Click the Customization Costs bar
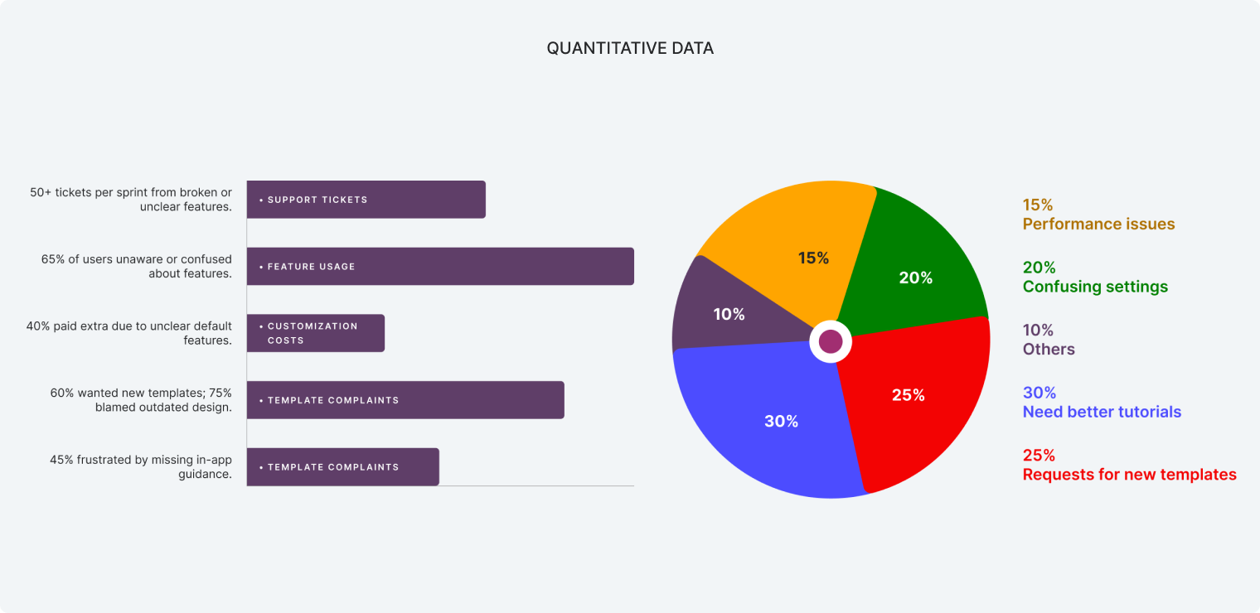 [x=315, y=333]
